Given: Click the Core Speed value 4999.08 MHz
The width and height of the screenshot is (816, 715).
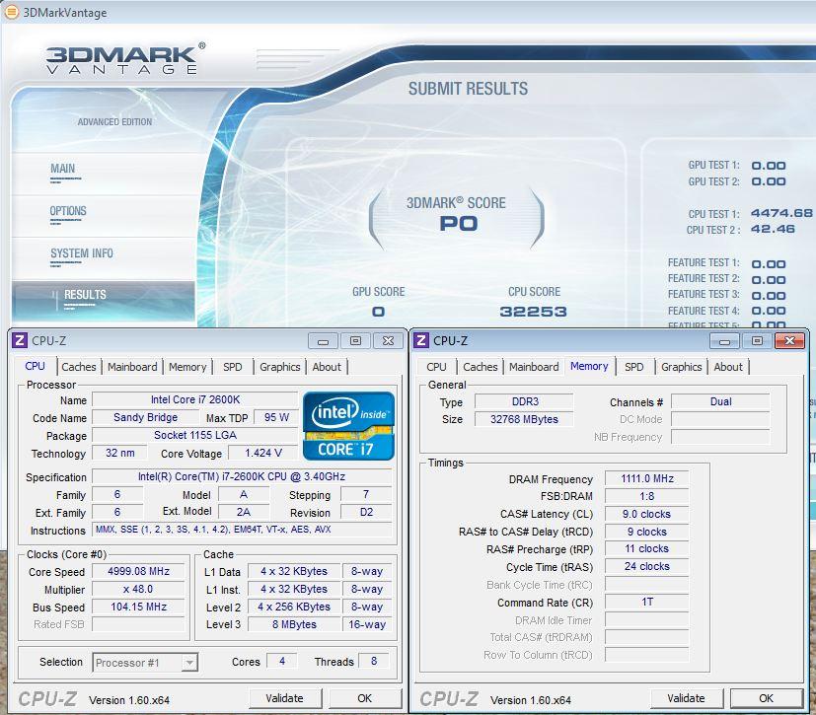Looking at the screenshot, I should (x=138, y=571).
